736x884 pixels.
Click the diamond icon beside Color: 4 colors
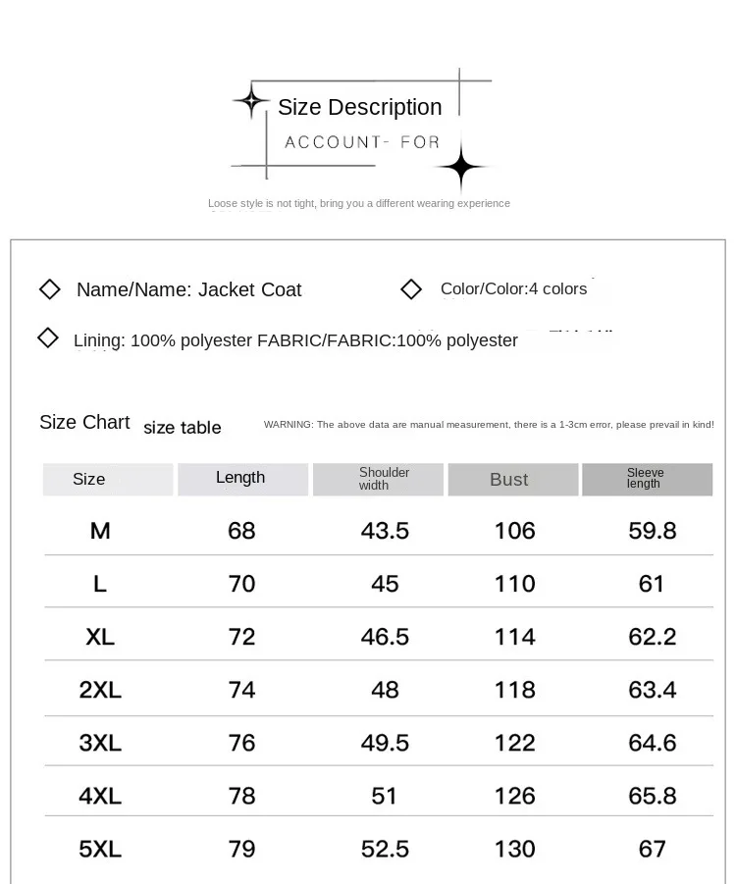pyautogui.click(x=410, y=289)
